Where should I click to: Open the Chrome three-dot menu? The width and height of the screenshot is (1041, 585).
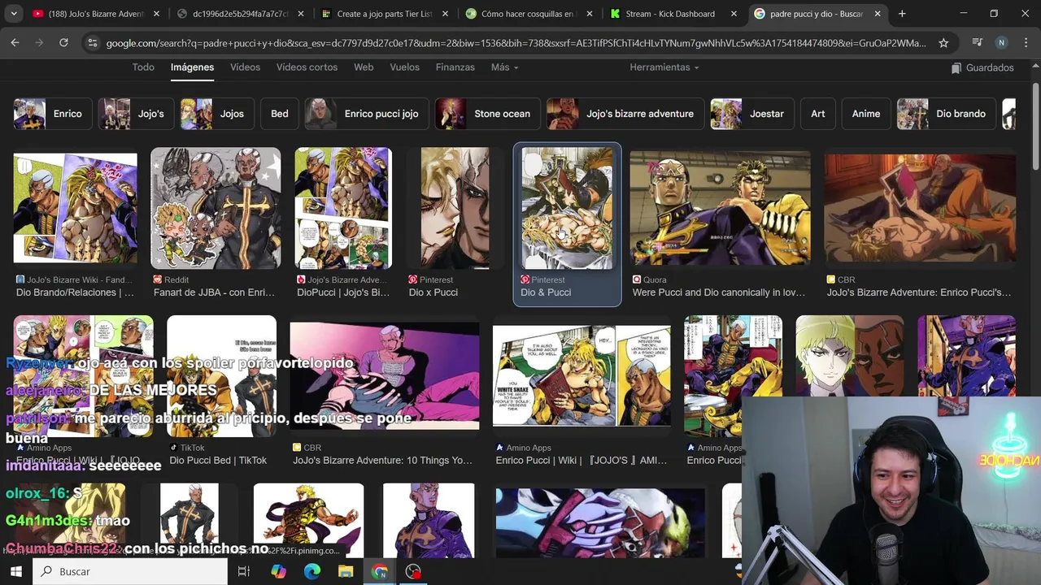tap(1025, 43)
